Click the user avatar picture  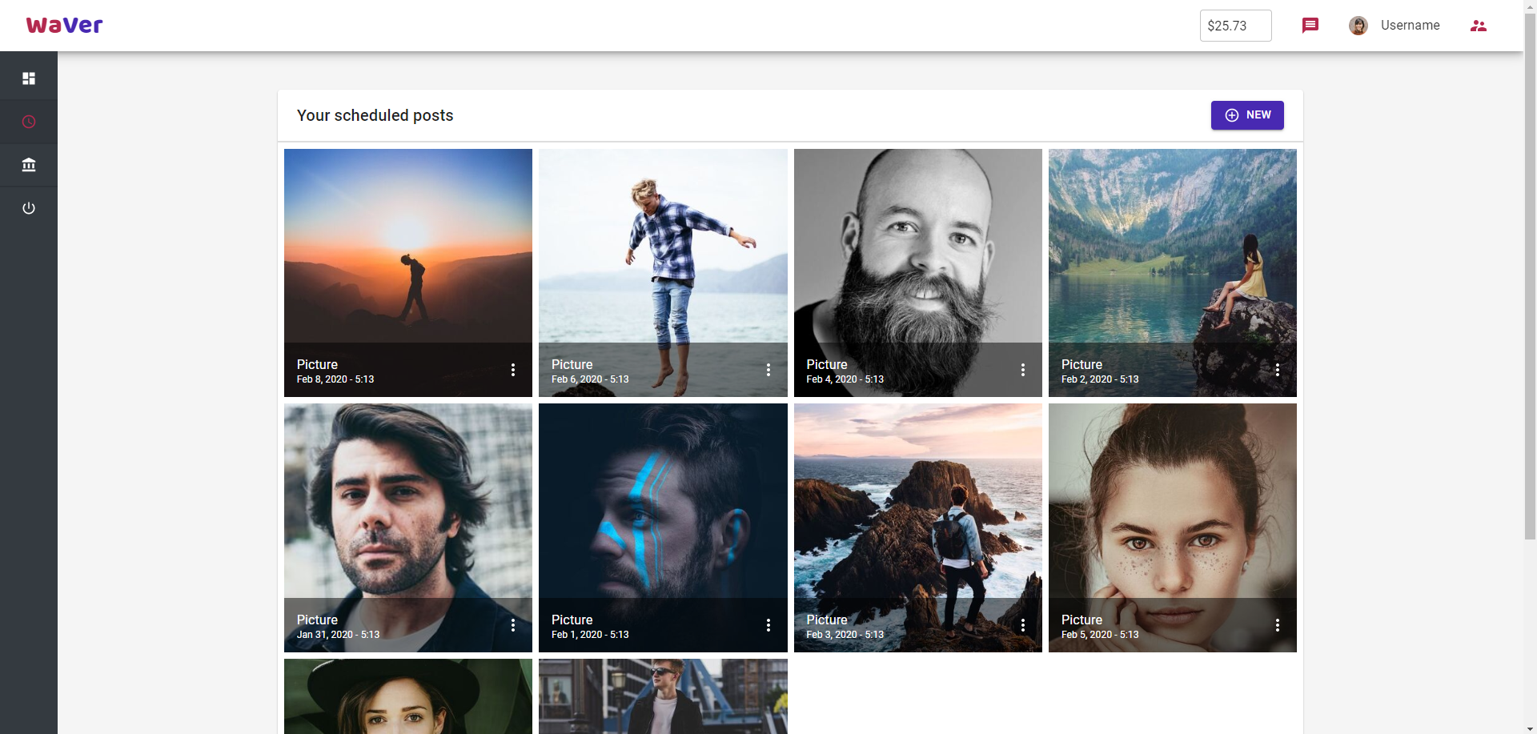1358,25
